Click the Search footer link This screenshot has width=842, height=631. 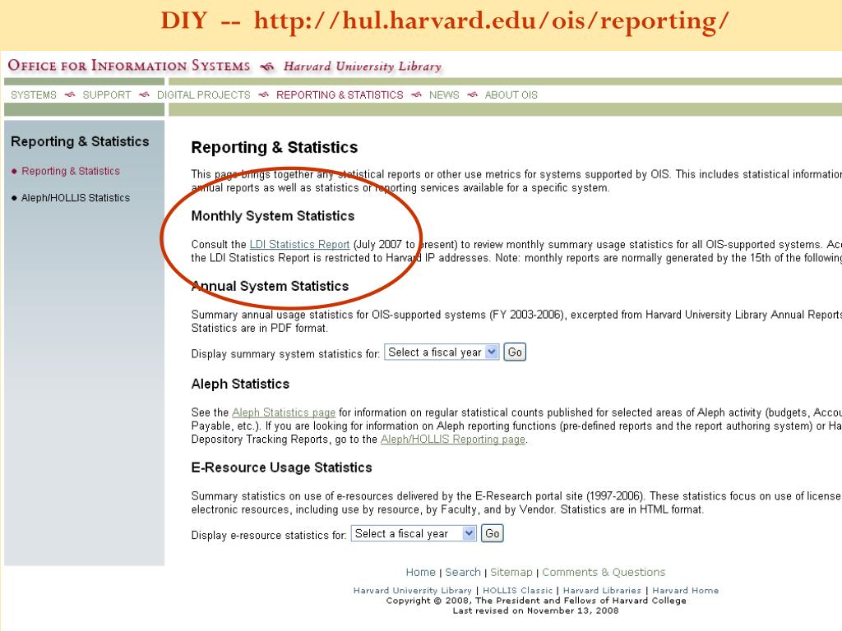coord(463,572)
